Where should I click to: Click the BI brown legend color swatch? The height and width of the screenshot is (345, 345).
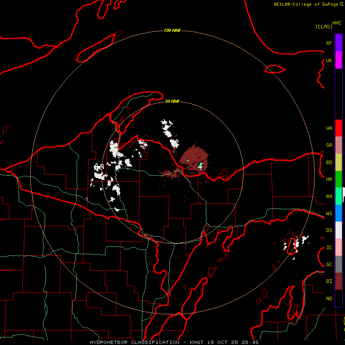tap(338, 281)
